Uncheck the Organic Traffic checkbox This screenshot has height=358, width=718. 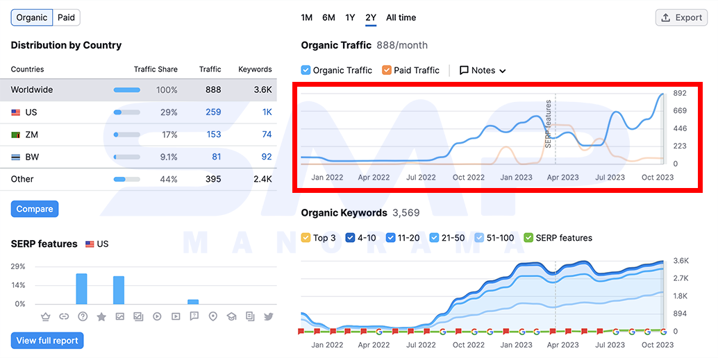pyautogui.click(x=306, y=70)
